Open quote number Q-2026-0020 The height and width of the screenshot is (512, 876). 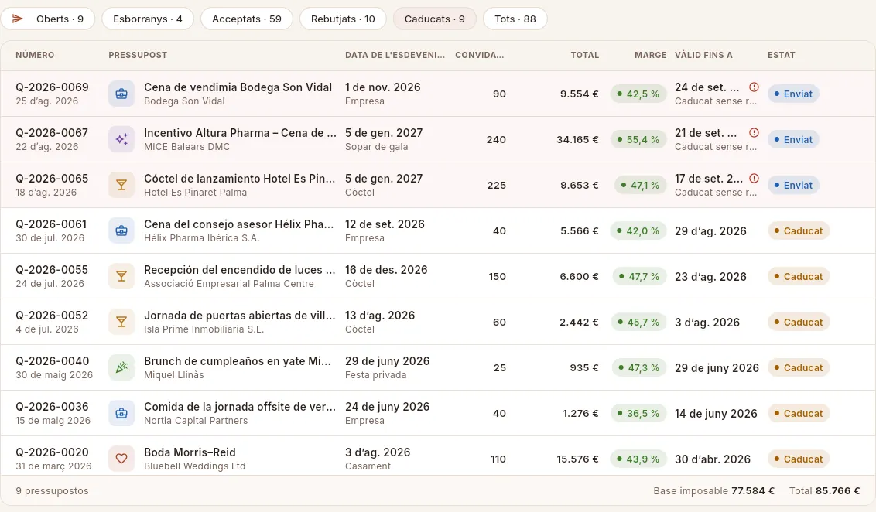coord(52,452)
